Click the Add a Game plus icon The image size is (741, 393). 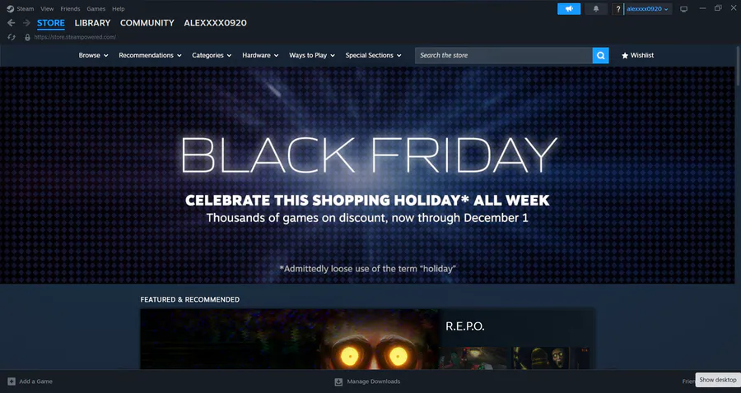click(x=12, y=381)
